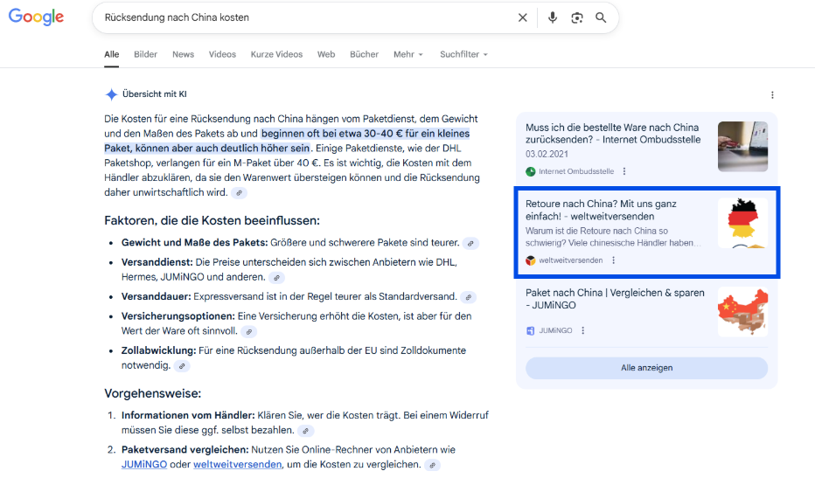Screen dimensions: 815x485
Task: Open 'Muss ich die bestellte Ware' source title
Action: [x=613, y=134]
